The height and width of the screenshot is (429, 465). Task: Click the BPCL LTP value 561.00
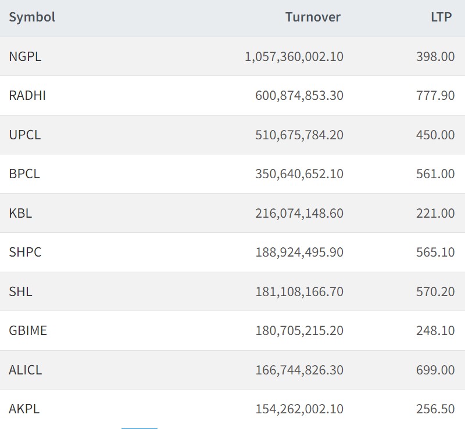435,174
